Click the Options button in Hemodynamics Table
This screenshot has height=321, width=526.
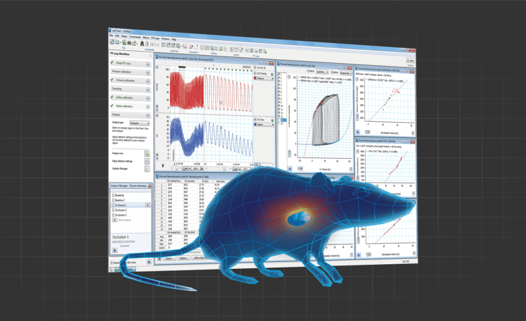(x=183, y=258)
